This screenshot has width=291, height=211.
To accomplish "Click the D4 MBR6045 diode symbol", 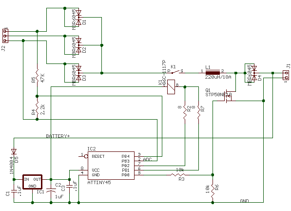I will click(254, 73).
